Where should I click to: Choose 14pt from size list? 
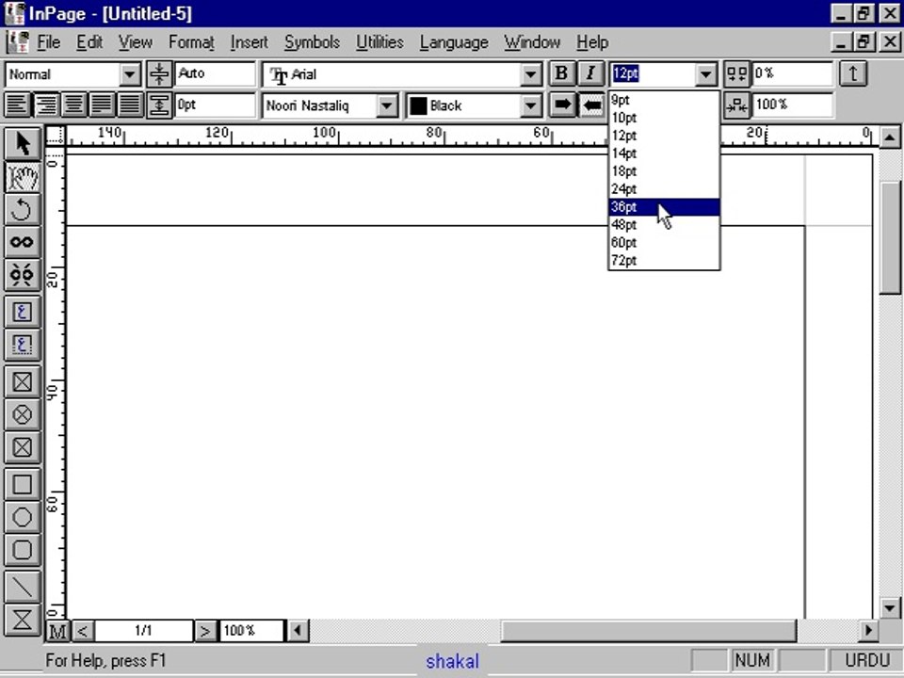pos(664,153)
